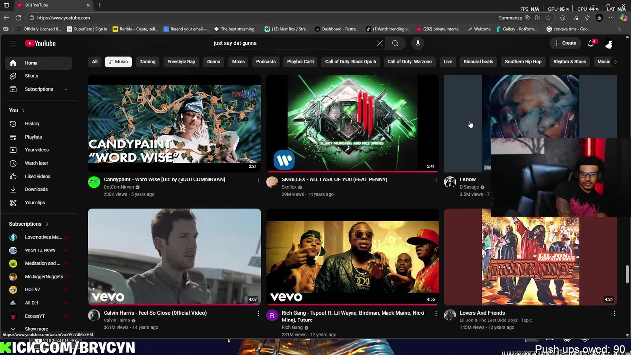Screen dimensions: 631x355
Task: Open 'I Know' video title
Action: pos(468,180)
